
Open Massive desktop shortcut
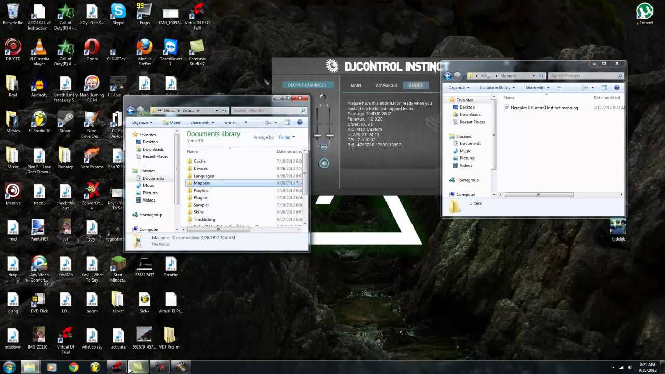tap(12, 194)
